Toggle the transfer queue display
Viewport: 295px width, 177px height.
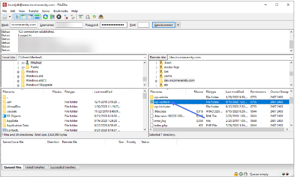[x=37, y=17]
